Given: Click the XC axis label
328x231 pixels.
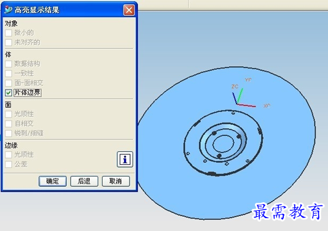Looking at the screenshot, I should (267, 106).
